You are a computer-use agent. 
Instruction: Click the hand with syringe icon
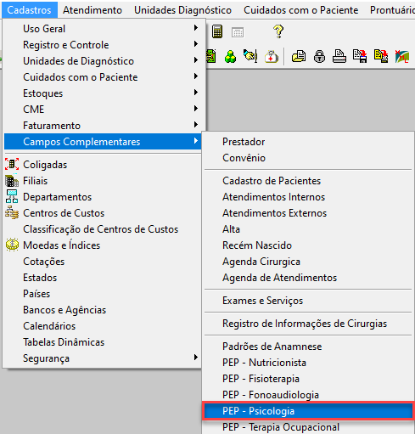point(250,56)
